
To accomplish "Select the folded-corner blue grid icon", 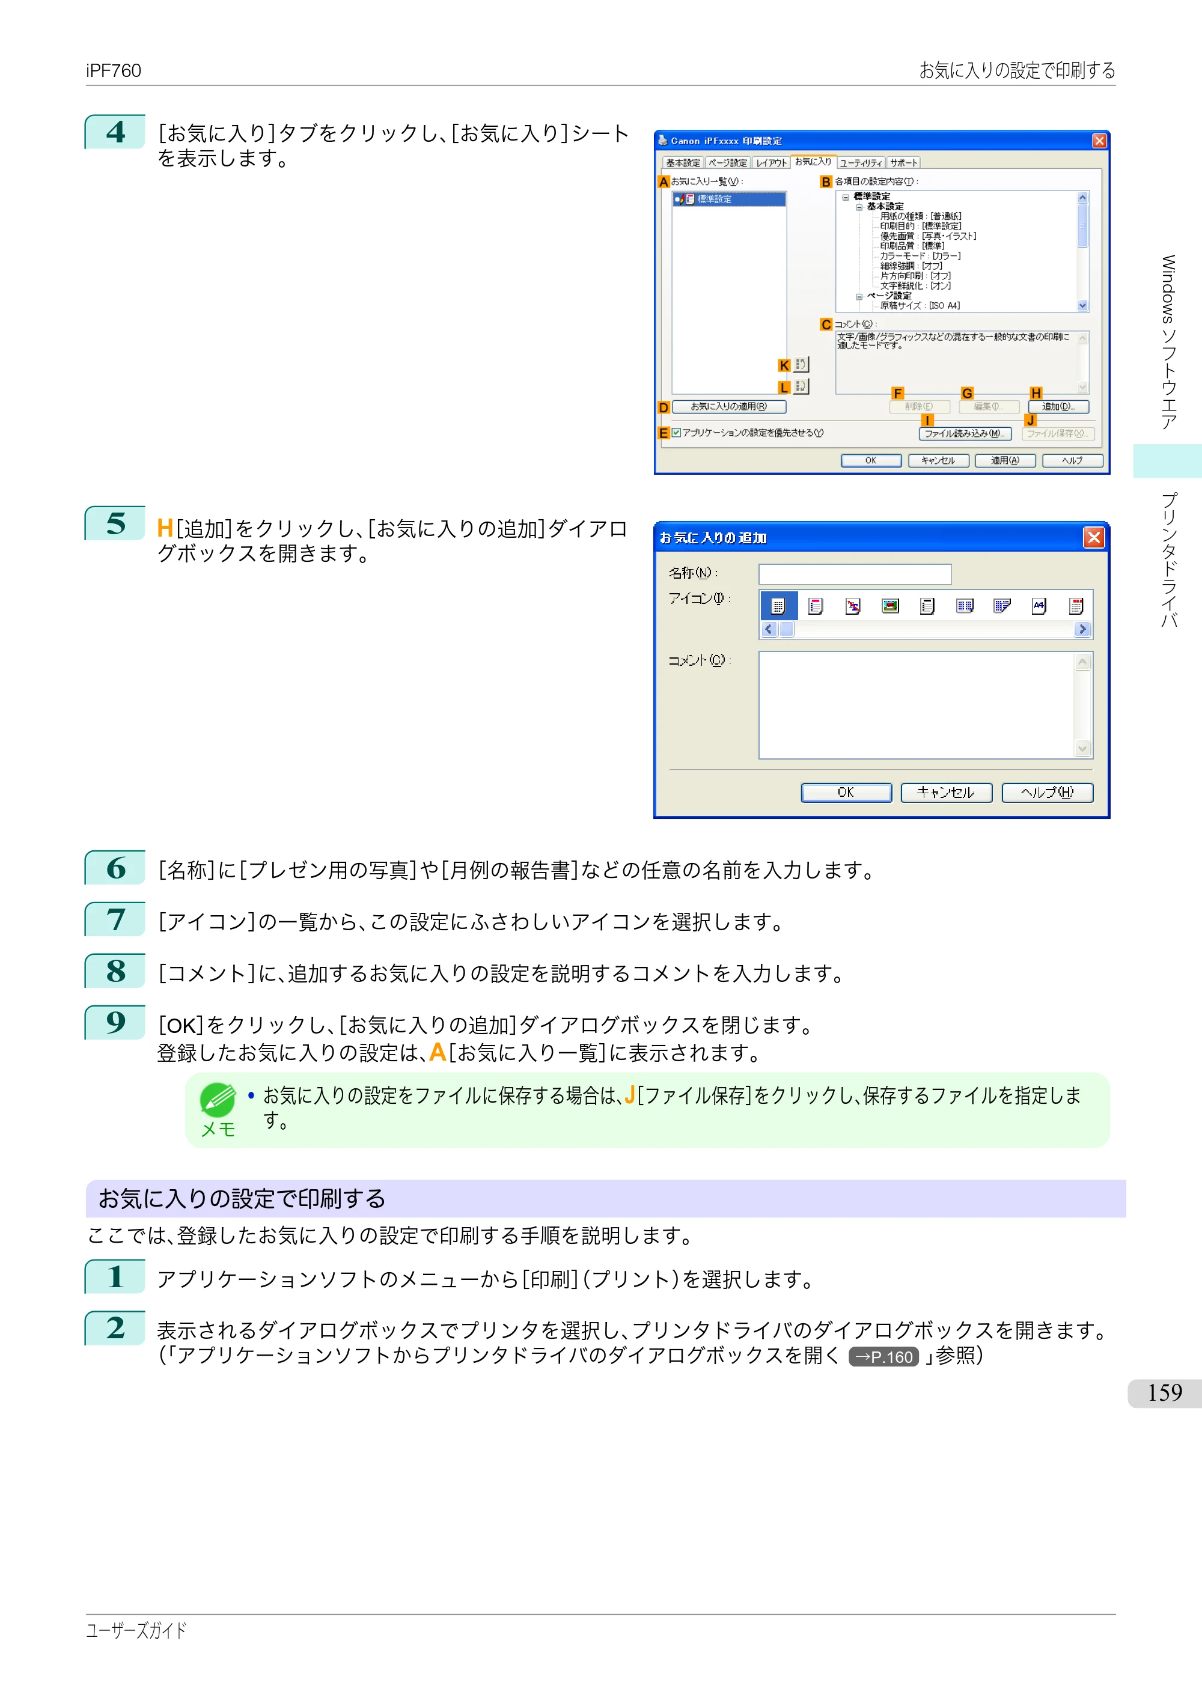I will pyautogui.click(x=1002, y=606).
